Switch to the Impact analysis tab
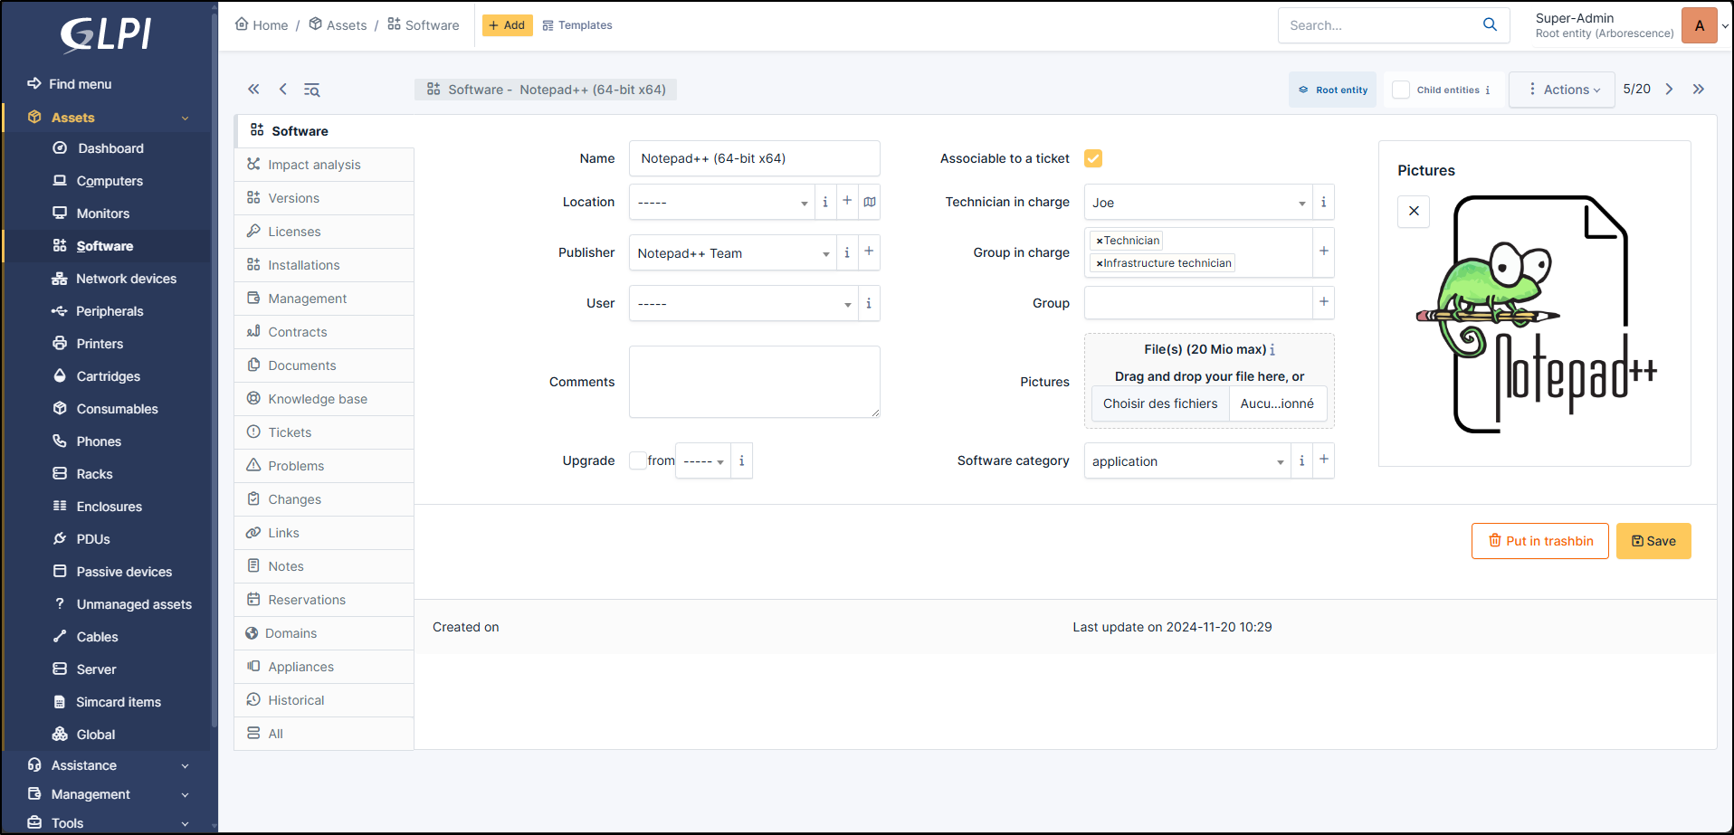 [324, 165]
